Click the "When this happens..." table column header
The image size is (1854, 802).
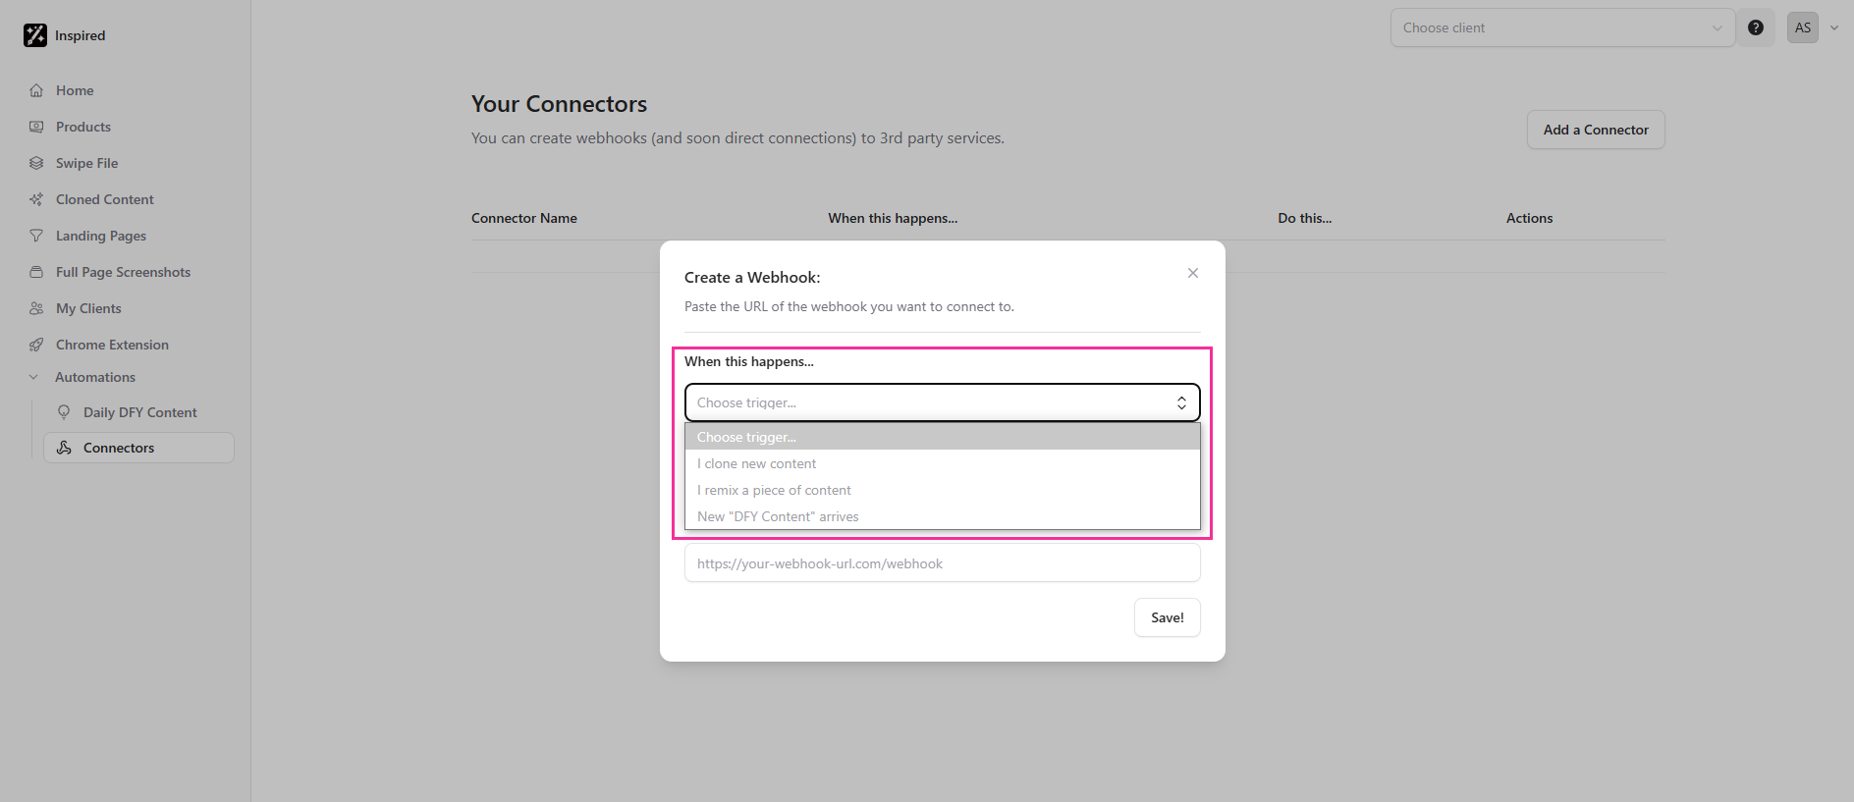tap(893, 218)
